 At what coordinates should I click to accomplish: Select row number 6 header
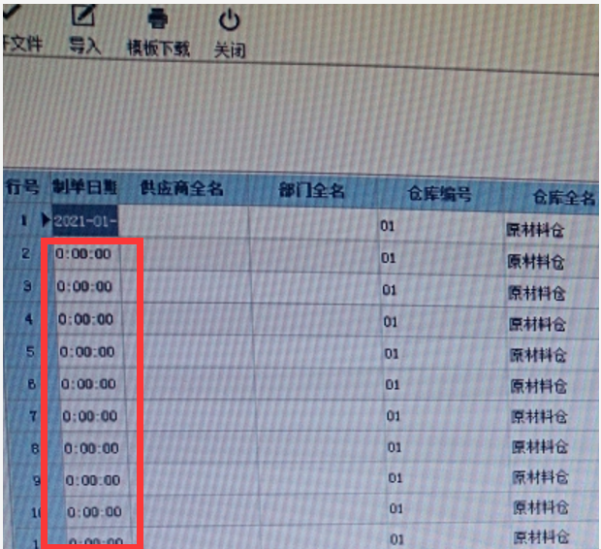32,384
